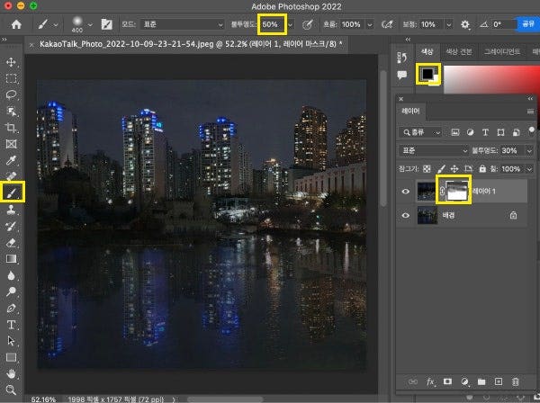Add a layer mask from Layers panel bottom
Image resolution: width=540 pixels, height=403 pixels.
449,382
